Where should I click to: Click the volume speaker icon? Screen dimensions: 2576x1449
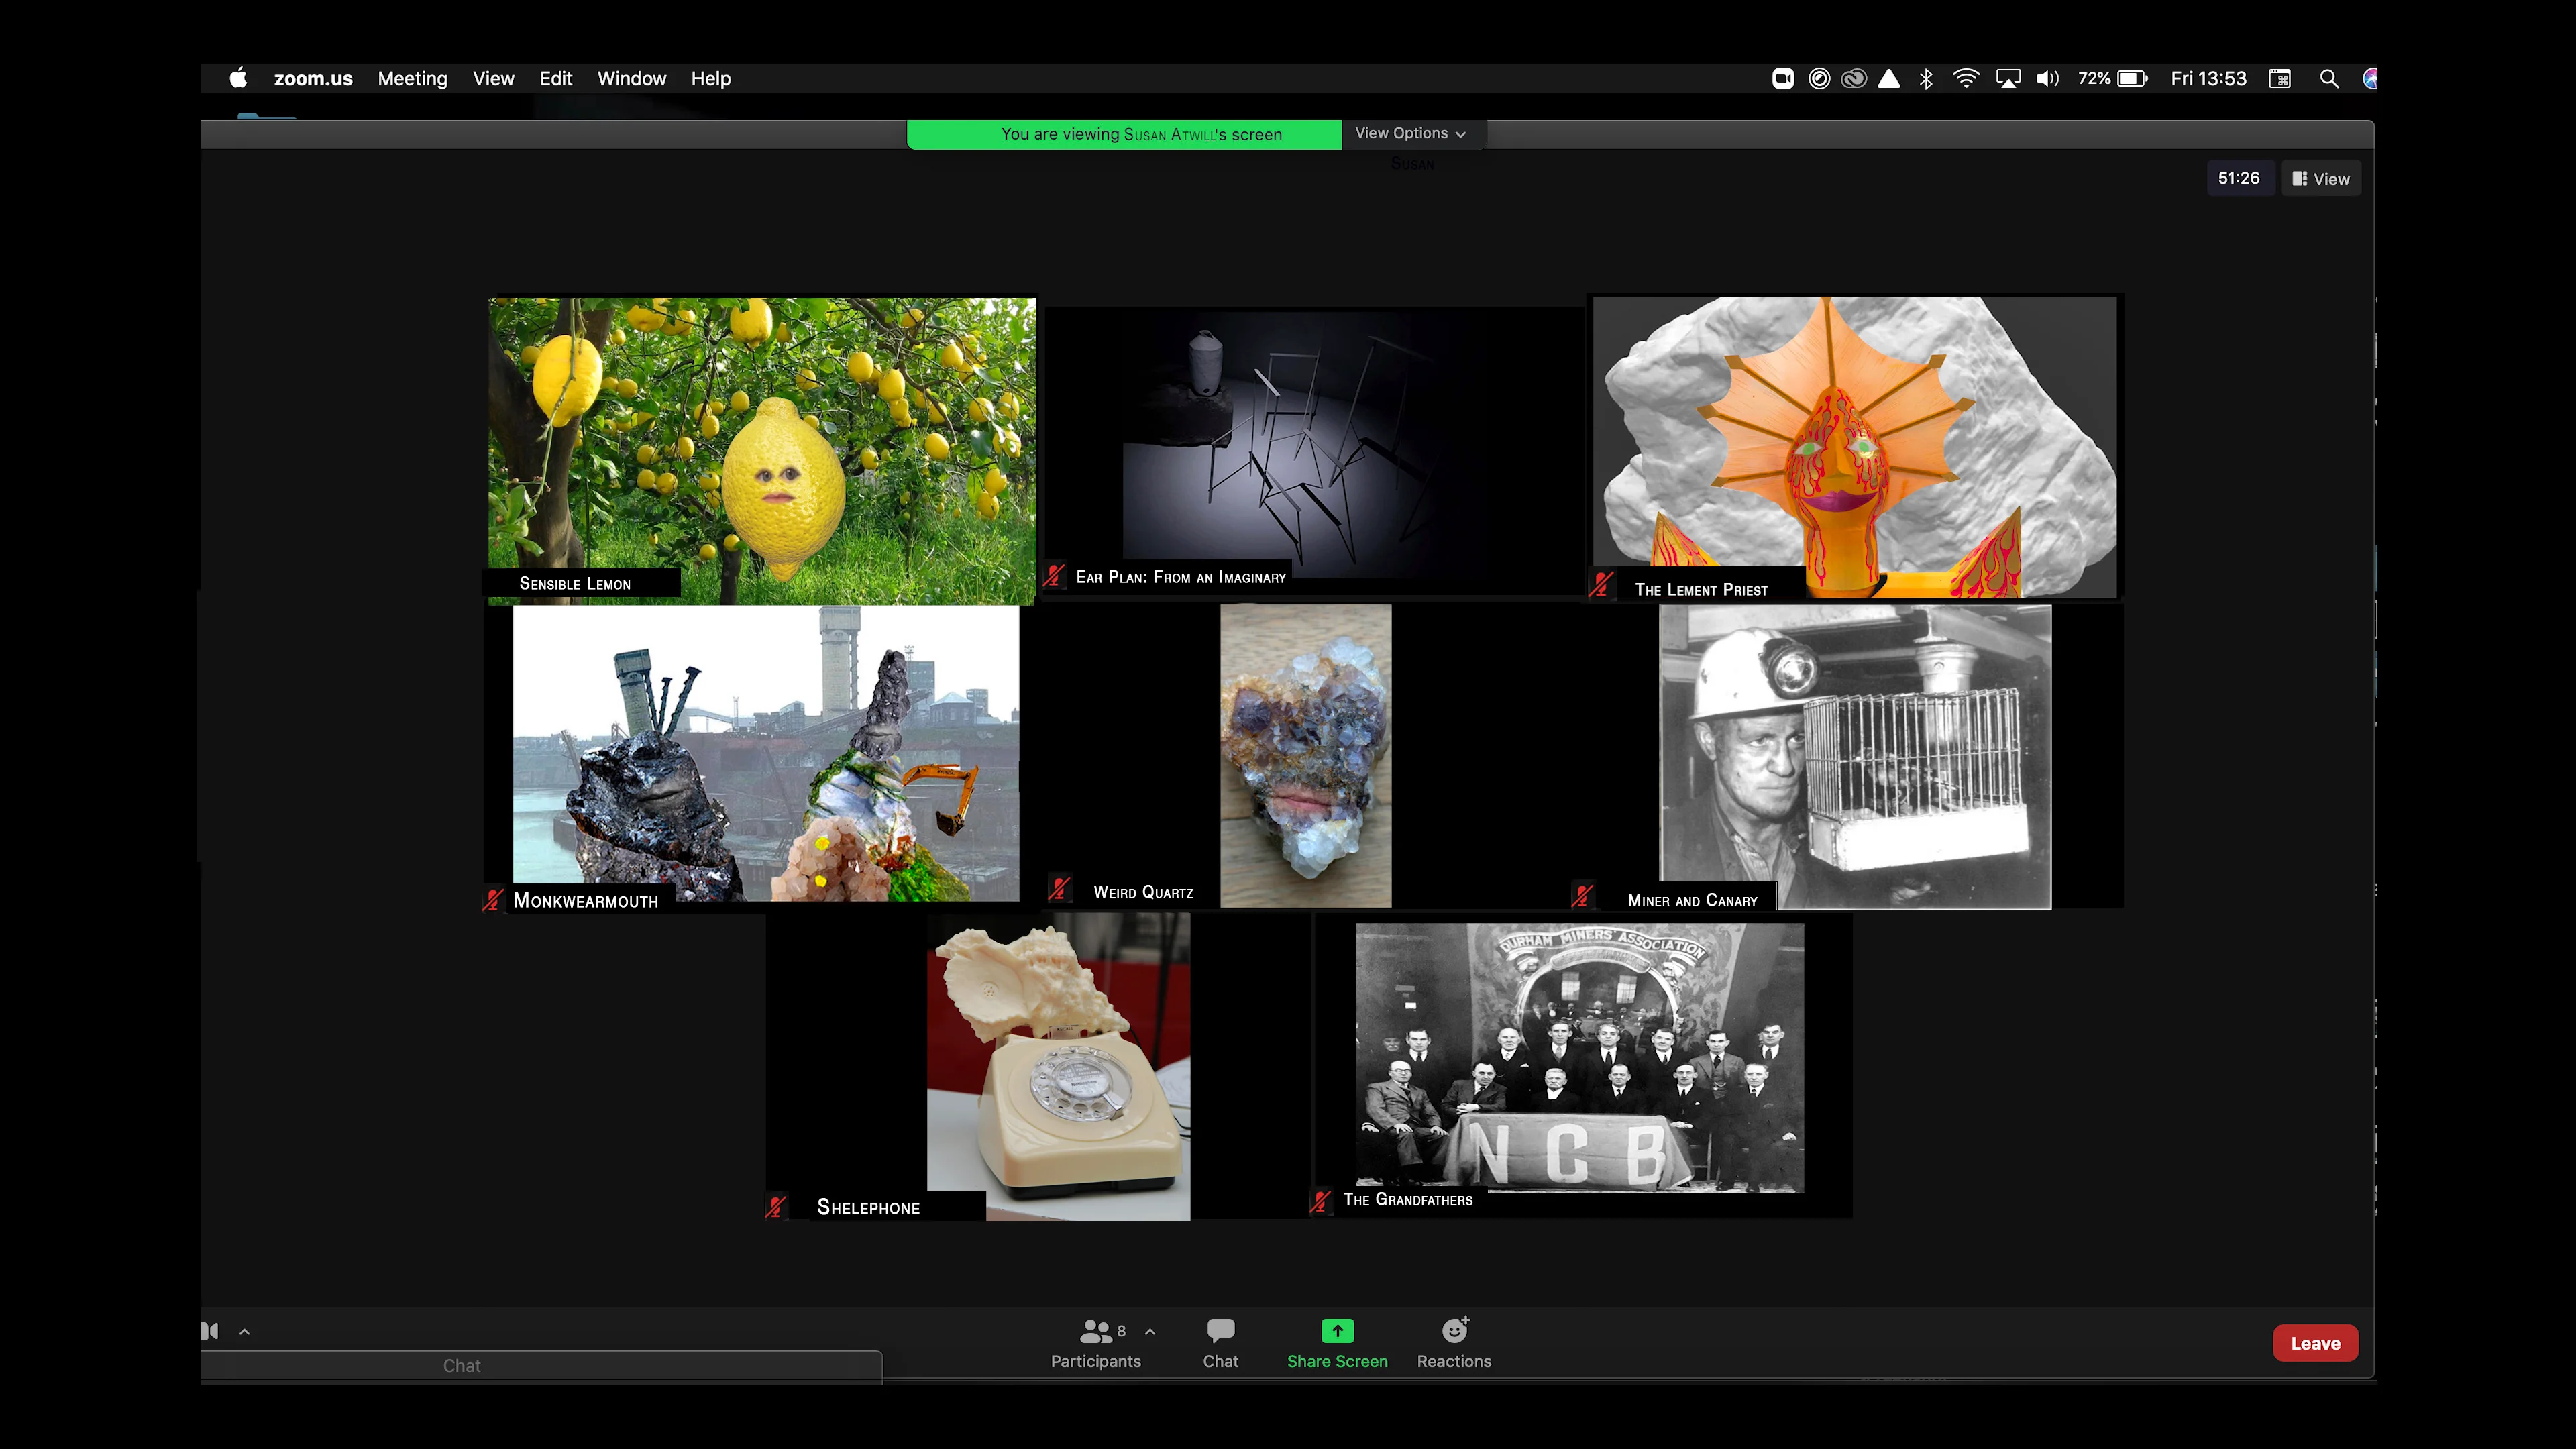point(2047,79)
